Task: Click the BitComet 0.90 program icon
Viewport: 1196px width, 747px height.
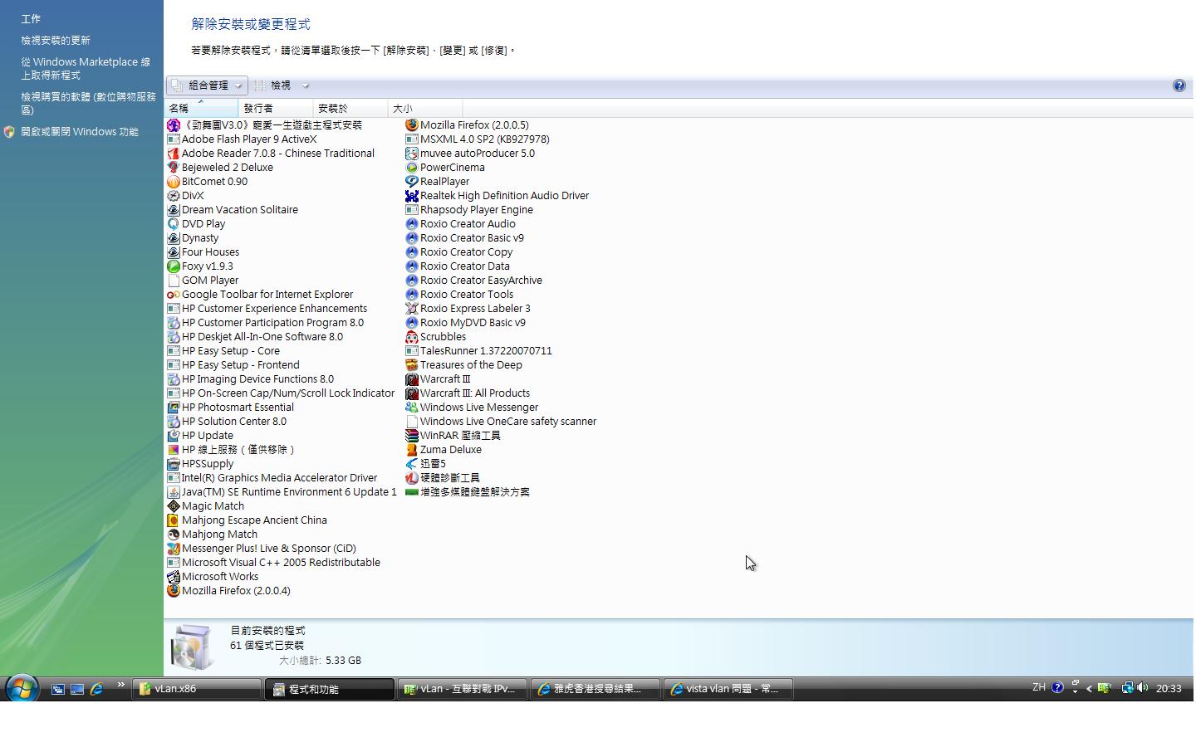Action: click(x=173, y=182)
